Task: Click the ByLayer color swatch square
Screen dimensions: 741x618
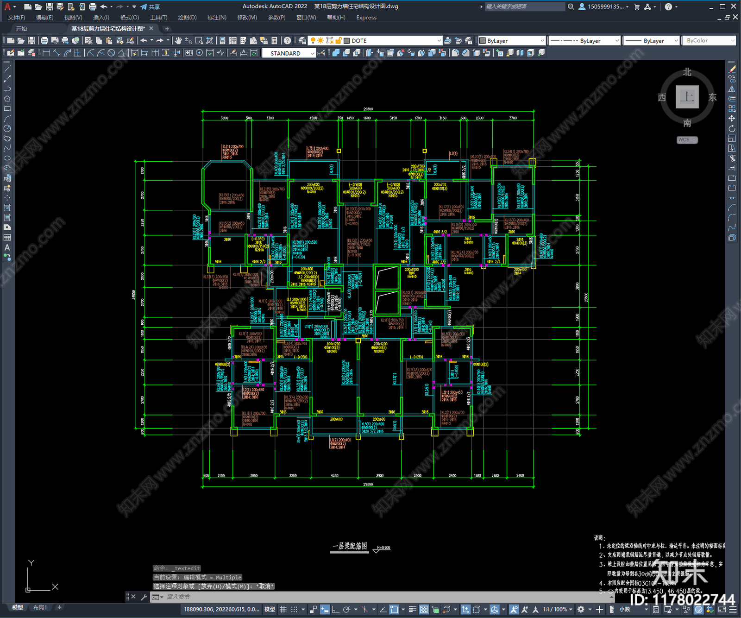Action: click(482, 41)
